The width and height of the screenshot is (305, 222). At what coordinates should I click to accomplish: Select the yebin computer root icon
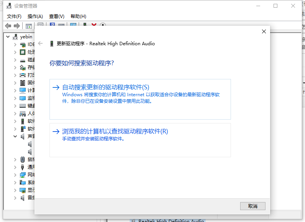click(15, 37)
